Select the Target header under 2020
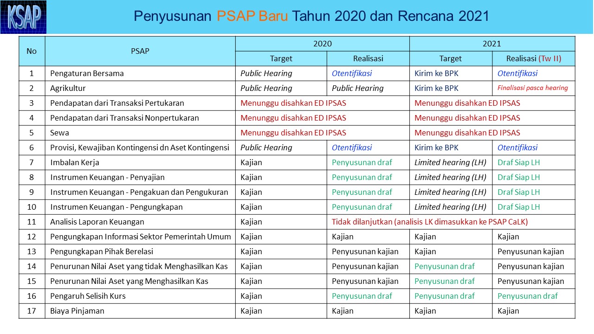The width and height of the screenshot is (594, 334). [x=281, y=58]
